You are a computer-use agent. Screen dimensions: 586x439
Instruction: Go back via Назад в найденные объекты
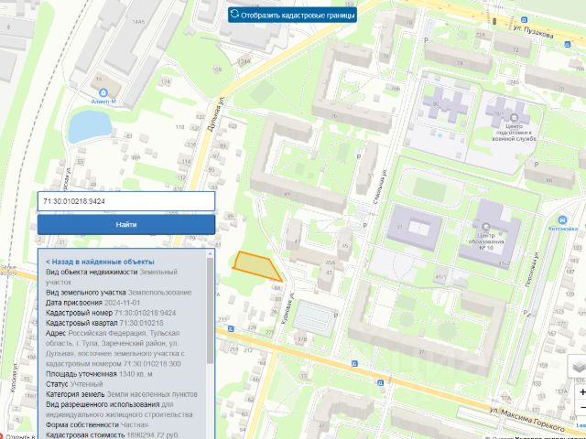(100, 262)
